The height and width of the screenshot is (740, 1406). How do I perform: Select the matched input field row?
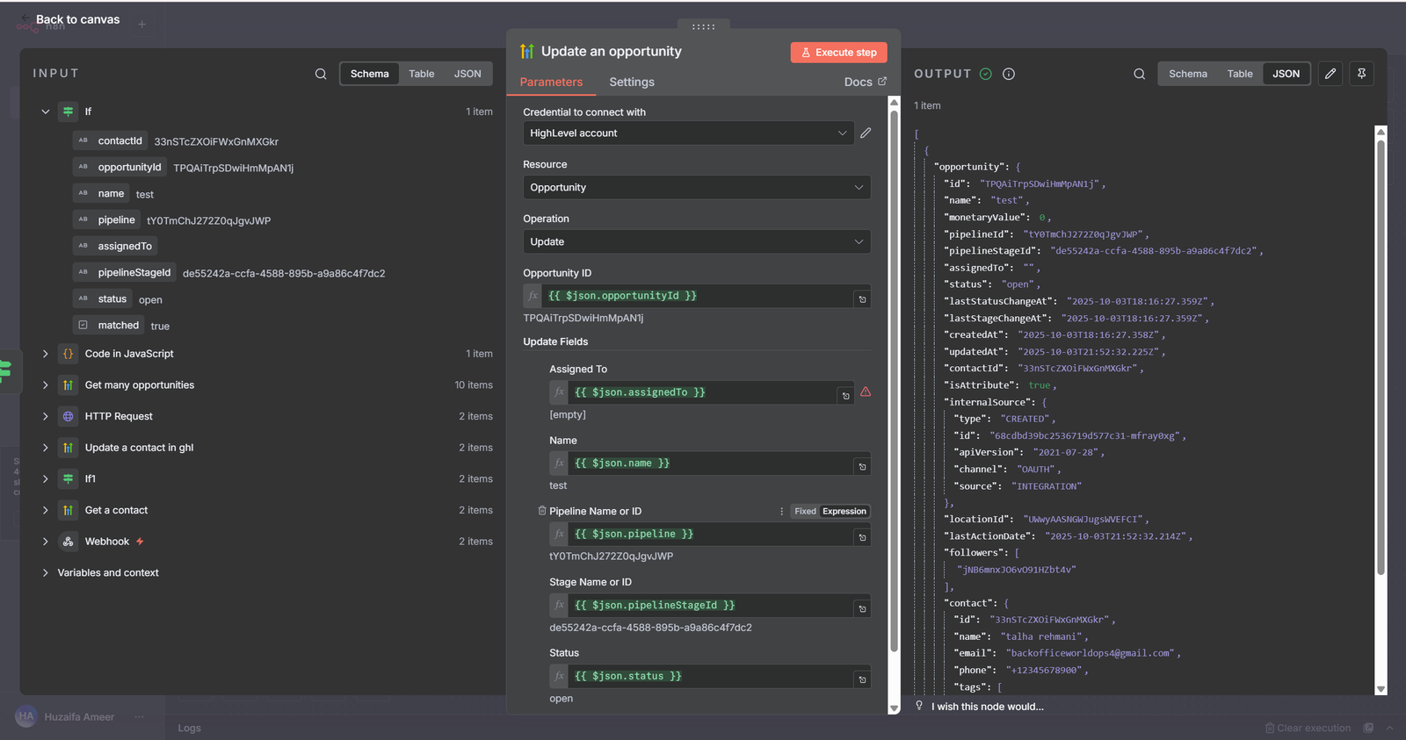(x=122, y=325)
